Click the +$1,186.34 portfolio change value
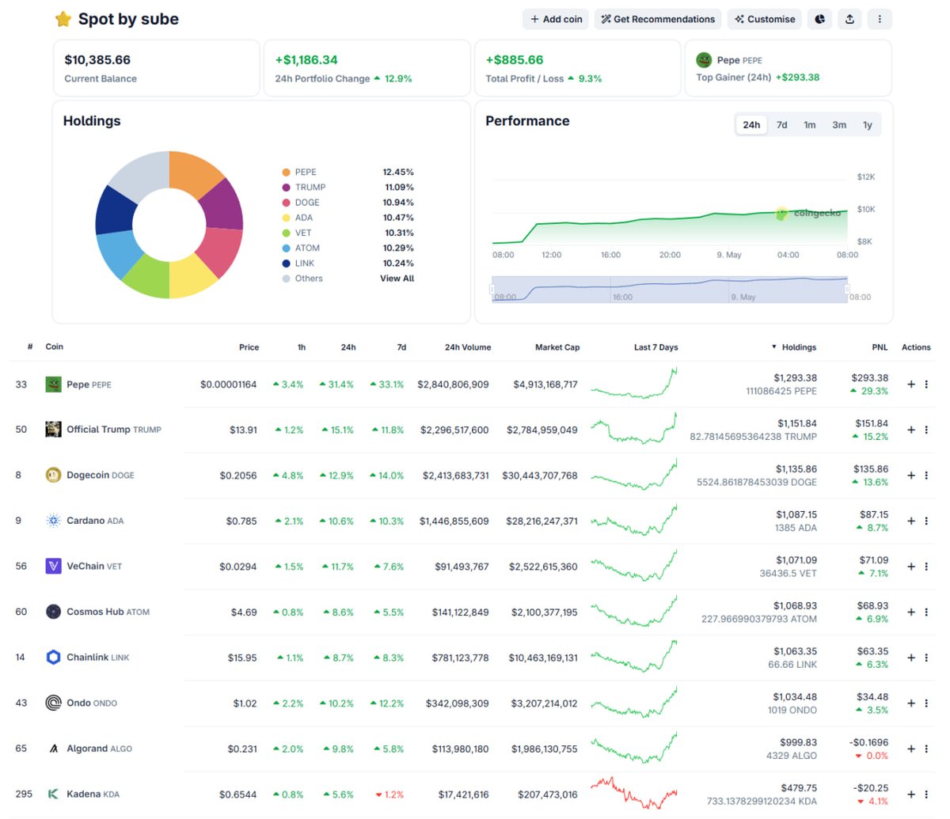Screen dimensions: 950x819 (x=306, y=60)
